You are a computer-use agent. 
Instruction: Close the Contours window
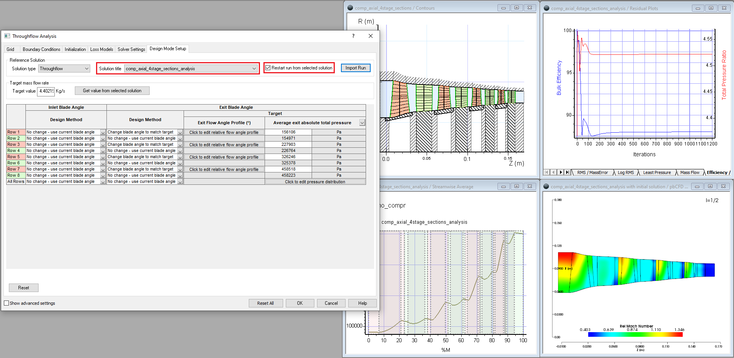[530, 8]
